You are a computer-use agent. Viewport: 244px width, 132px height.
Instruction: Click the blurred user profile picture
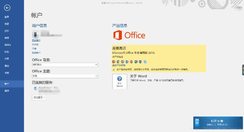35,34
